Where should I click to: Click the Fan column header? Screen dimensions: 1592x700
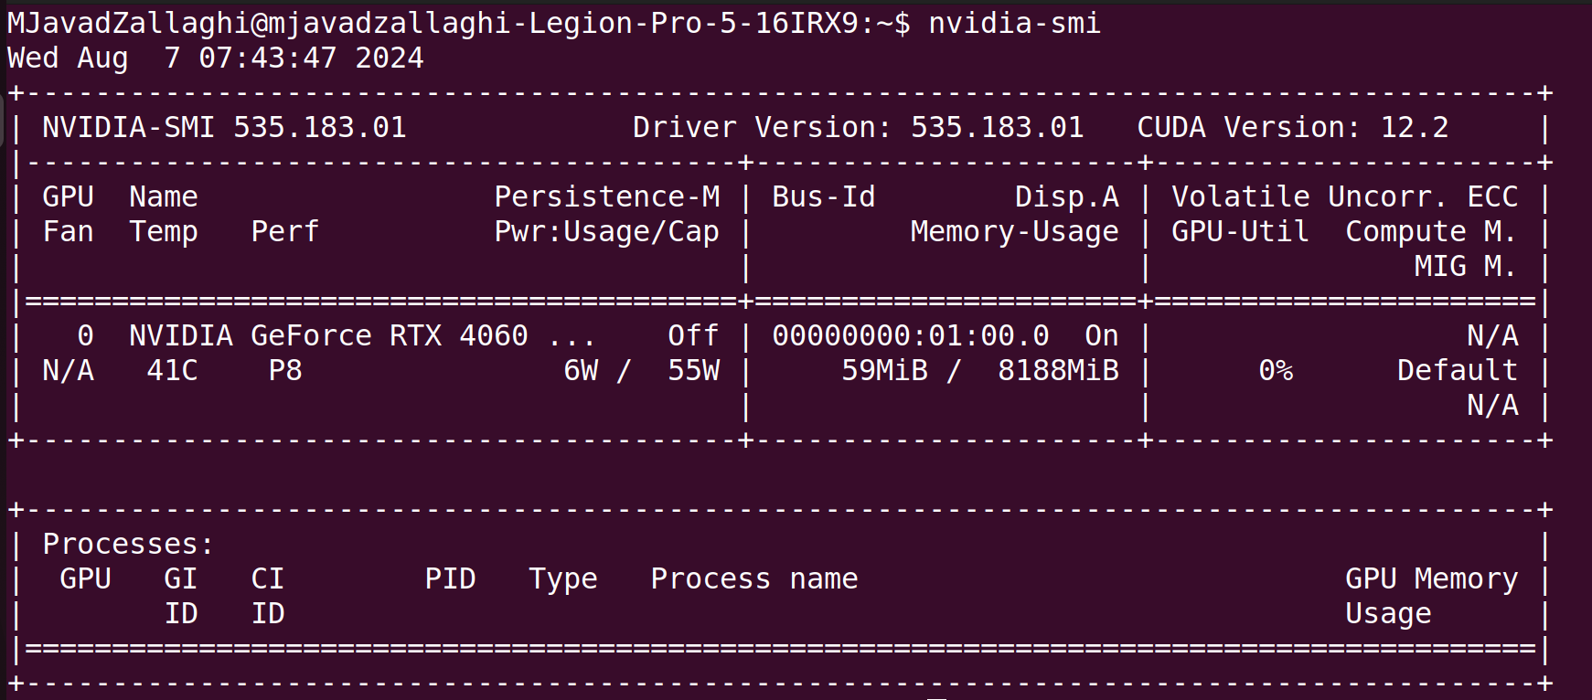coord(68,231)
